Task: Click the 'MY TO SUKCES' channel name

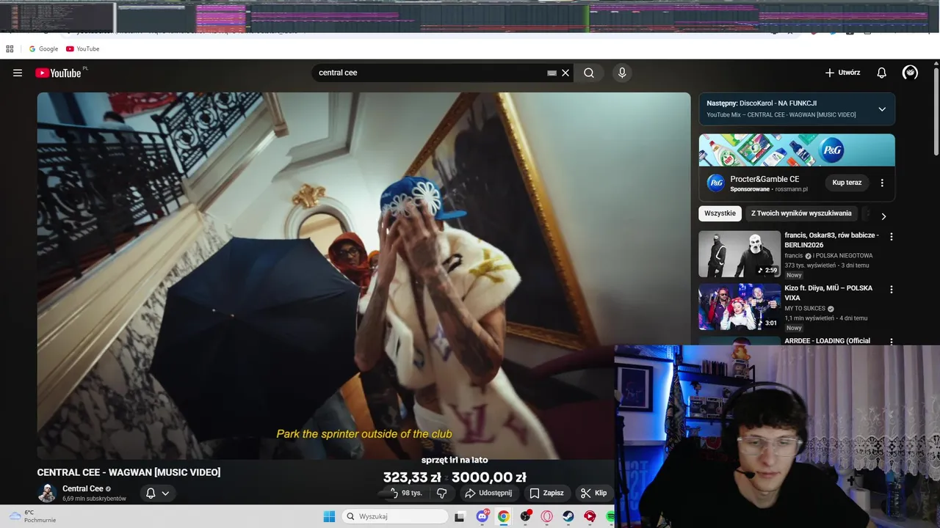Action: click(805, 309)
